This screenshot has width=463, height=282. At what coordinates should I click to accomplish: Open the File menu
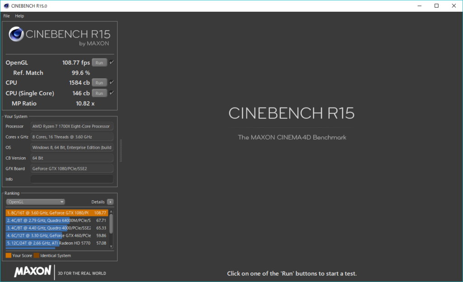coord(6,16)
